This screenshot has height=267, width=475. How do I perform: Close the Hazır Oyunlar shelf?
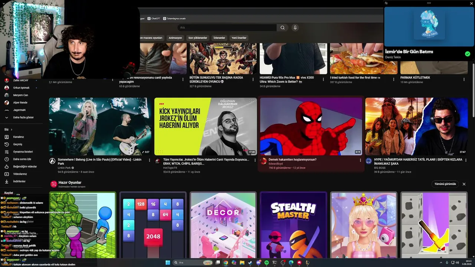pos(464,184)
